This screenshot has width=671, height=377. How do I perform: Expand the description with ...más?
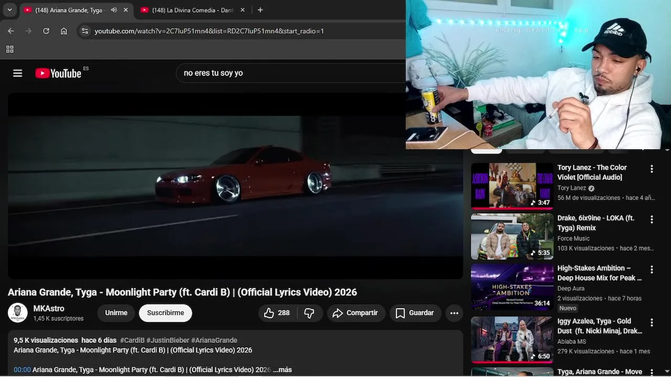(282, 370)
